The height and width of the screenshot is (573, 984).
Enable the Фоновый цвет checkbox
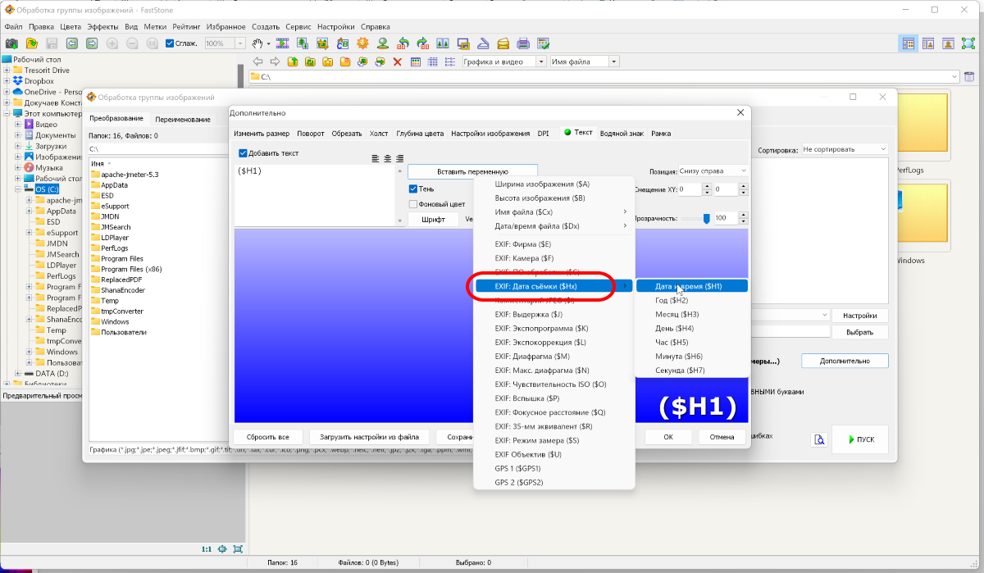click(x=413, y=204)
